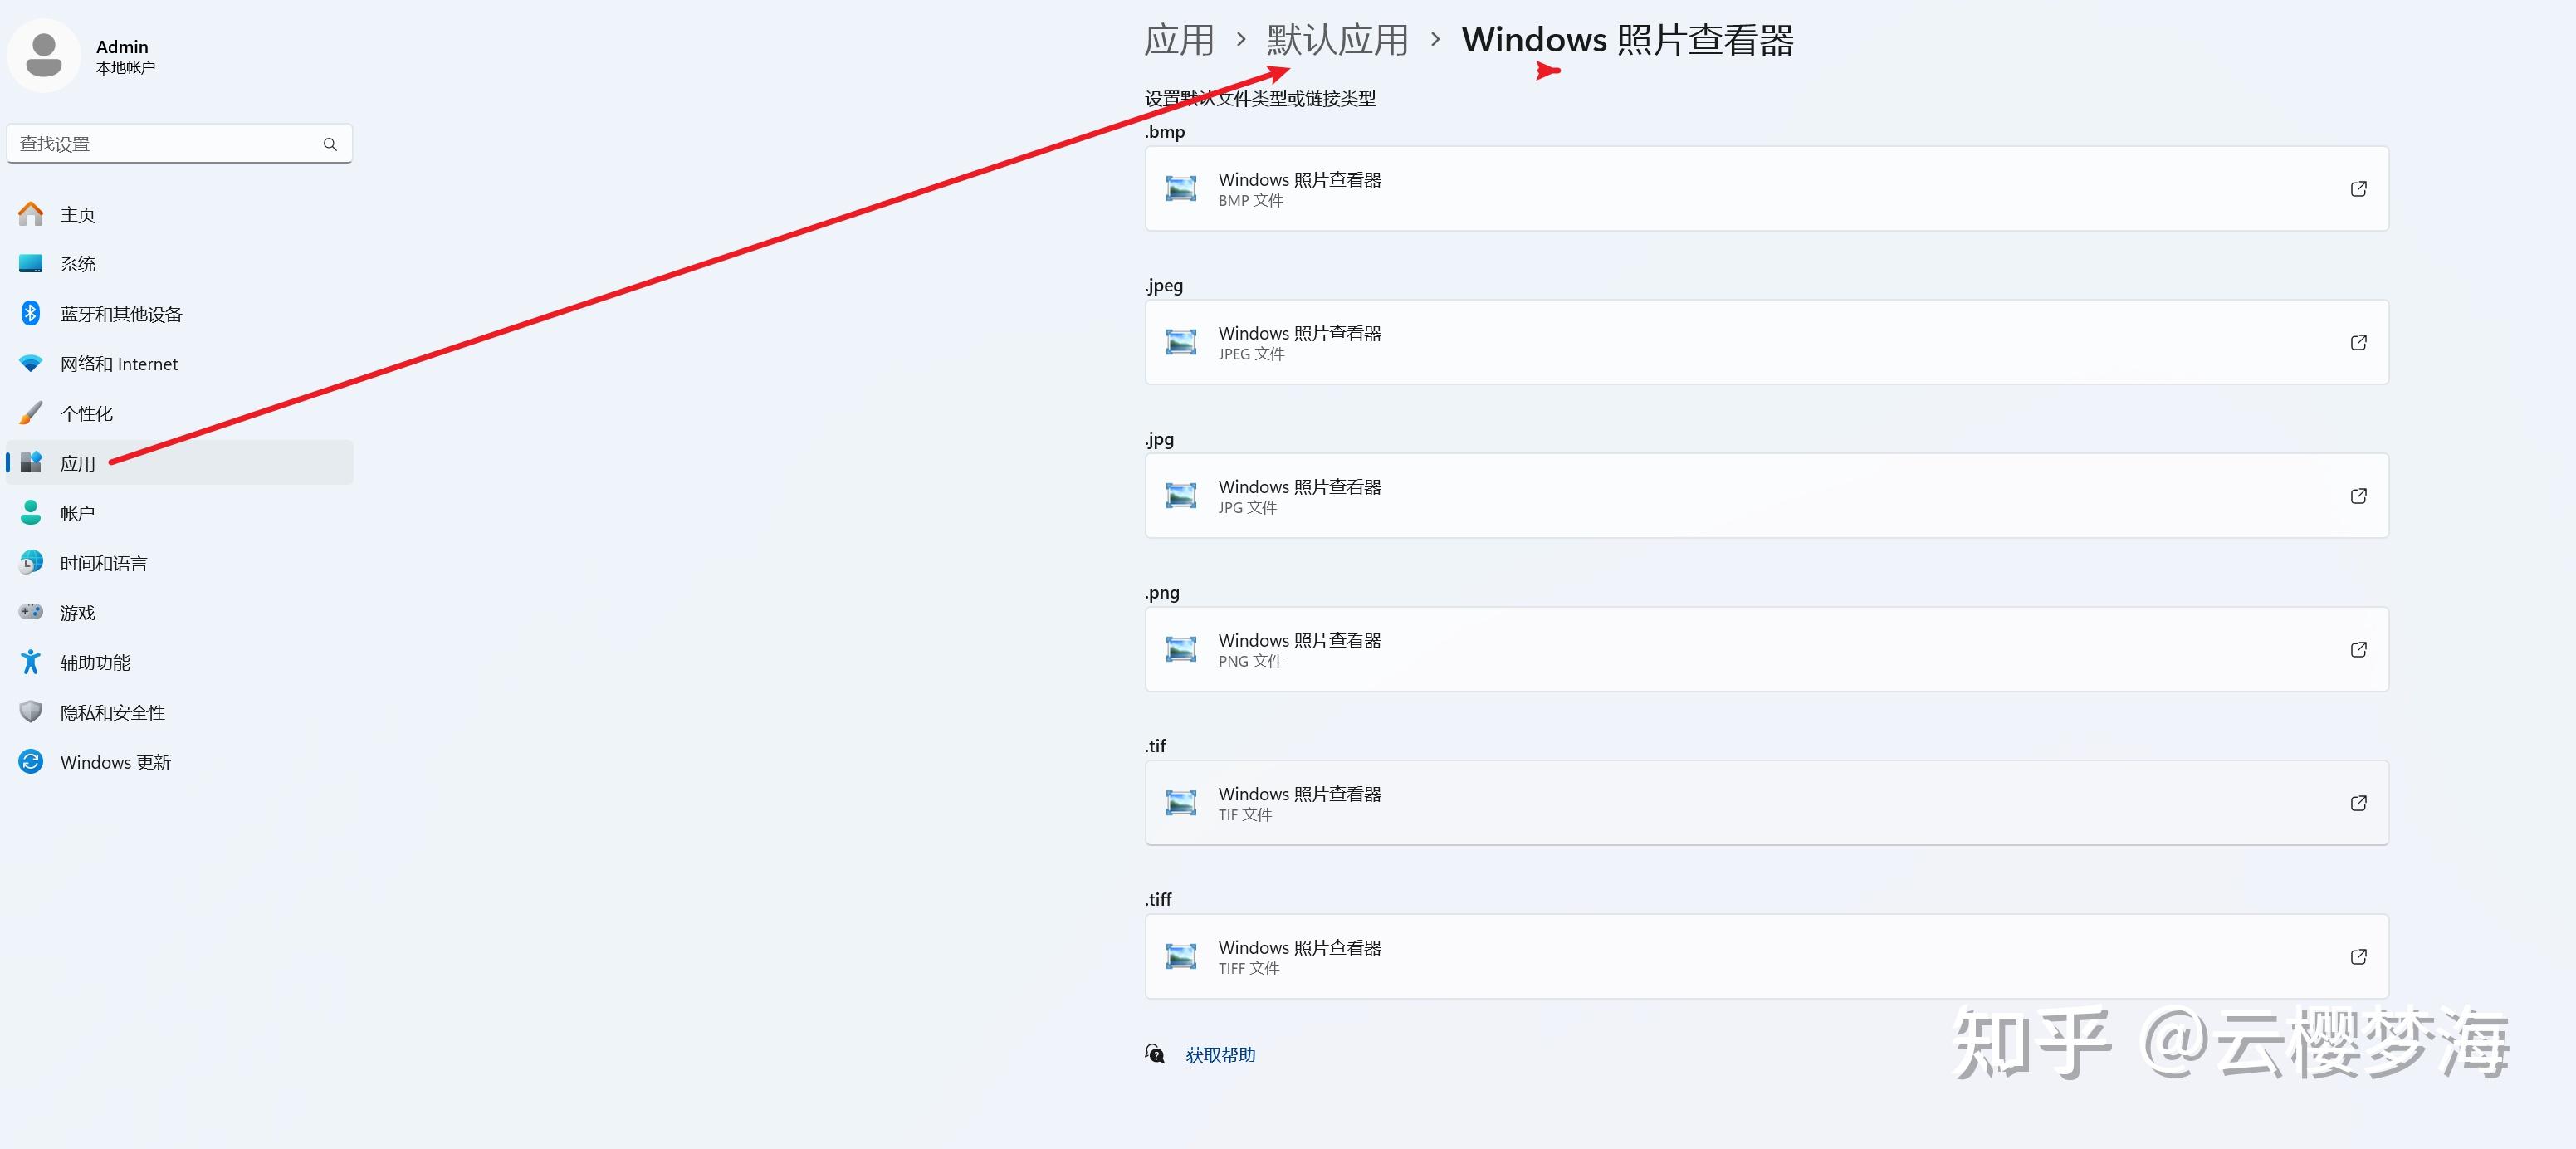Click the 获取帮助 help link
Viewport: 2576px width, 1149px height.
[x=1220, y=1055]
